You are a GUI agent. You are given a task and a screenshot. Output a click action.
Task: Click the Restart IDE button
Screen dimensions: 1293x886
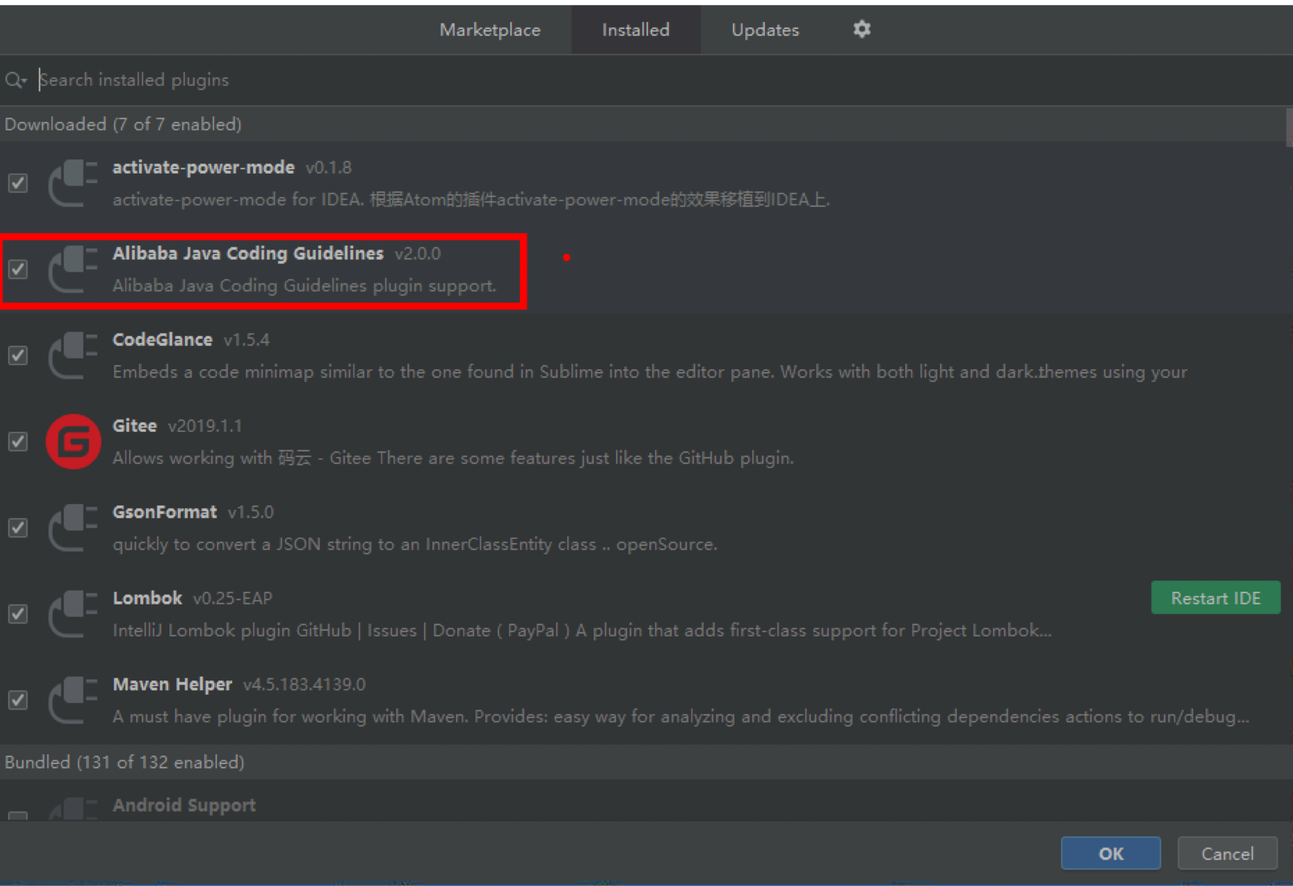click(x=1216, y=598)
